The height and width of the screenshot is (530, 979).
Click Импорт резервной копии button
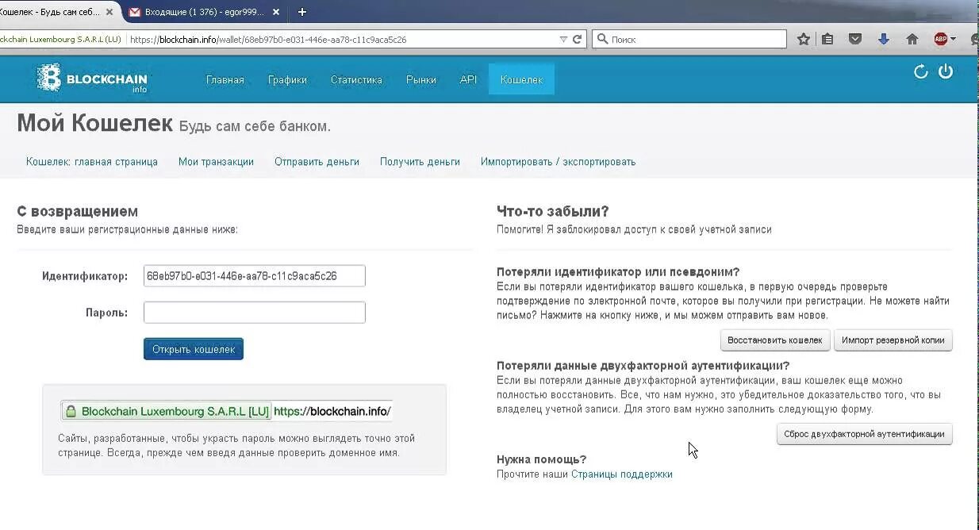pyautogui.click(x=893, y=340)
